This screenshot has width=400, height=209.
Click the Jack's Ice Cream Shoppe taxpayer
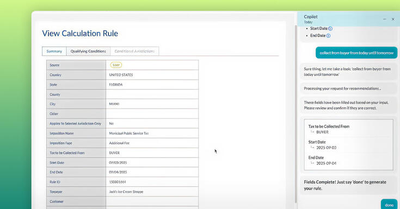126,192
